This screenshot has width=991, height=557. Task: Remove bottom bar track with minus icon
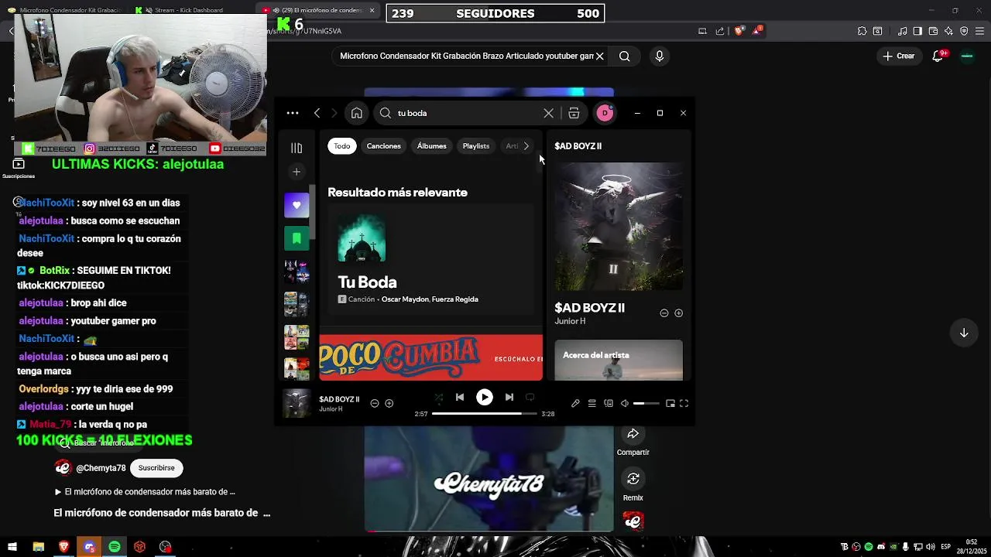coord(375,403)
